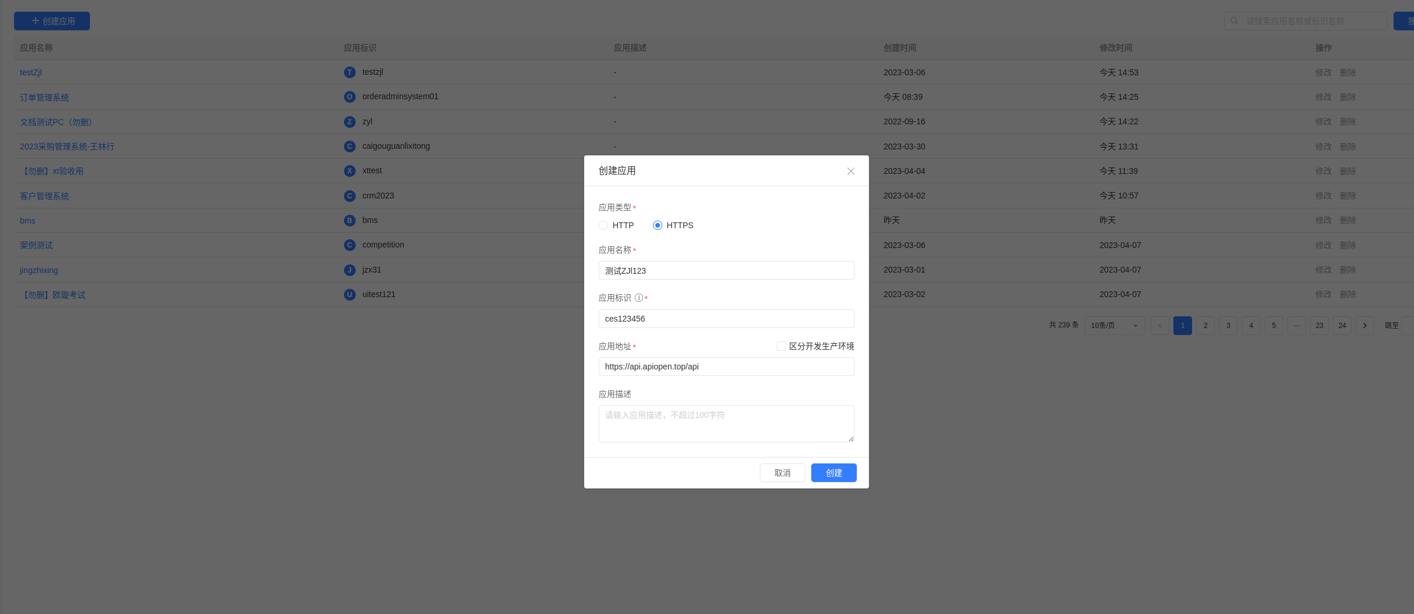Click the 应用名称 input field
1414x614 pixels.
[726, 270]
